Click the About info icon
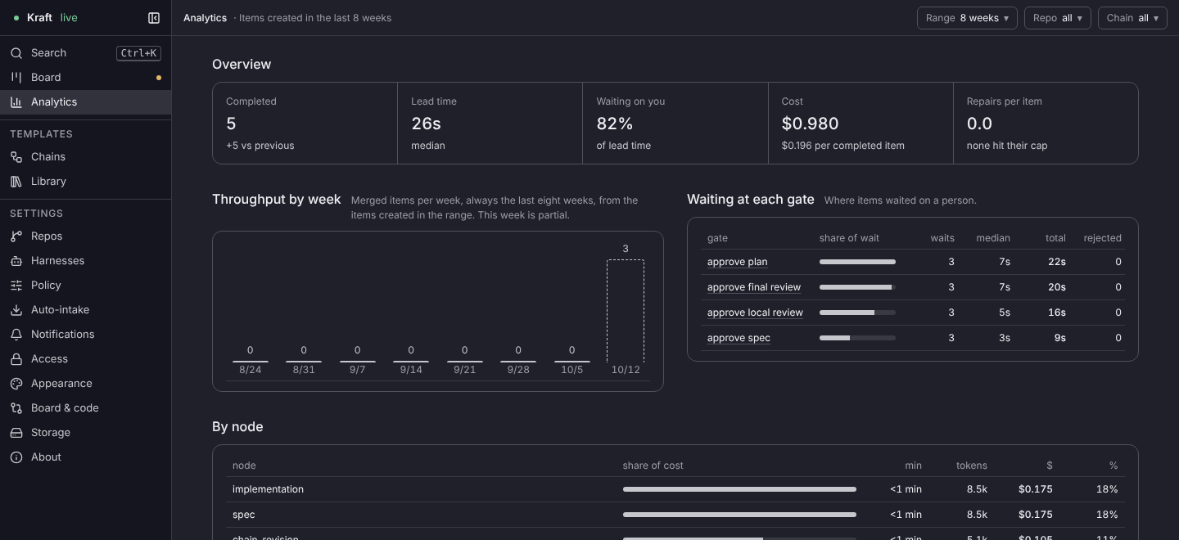This screenshot has height=540, width=1179. point(16,457)
